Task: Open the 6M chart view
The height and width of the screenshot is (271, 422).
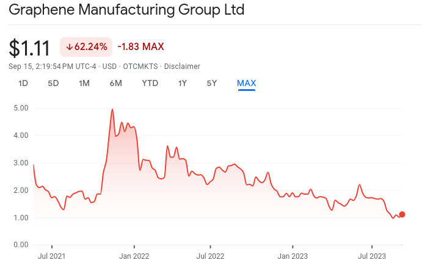Action: [116, 83]
